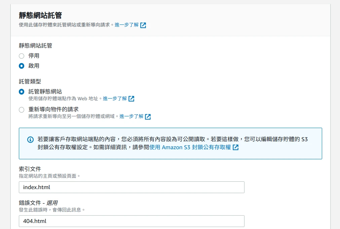This screenshot has width=340, height=229.
Task: Click external link icon after 重新導向 description
Action: pyautogui.click(x=148, y=117)
